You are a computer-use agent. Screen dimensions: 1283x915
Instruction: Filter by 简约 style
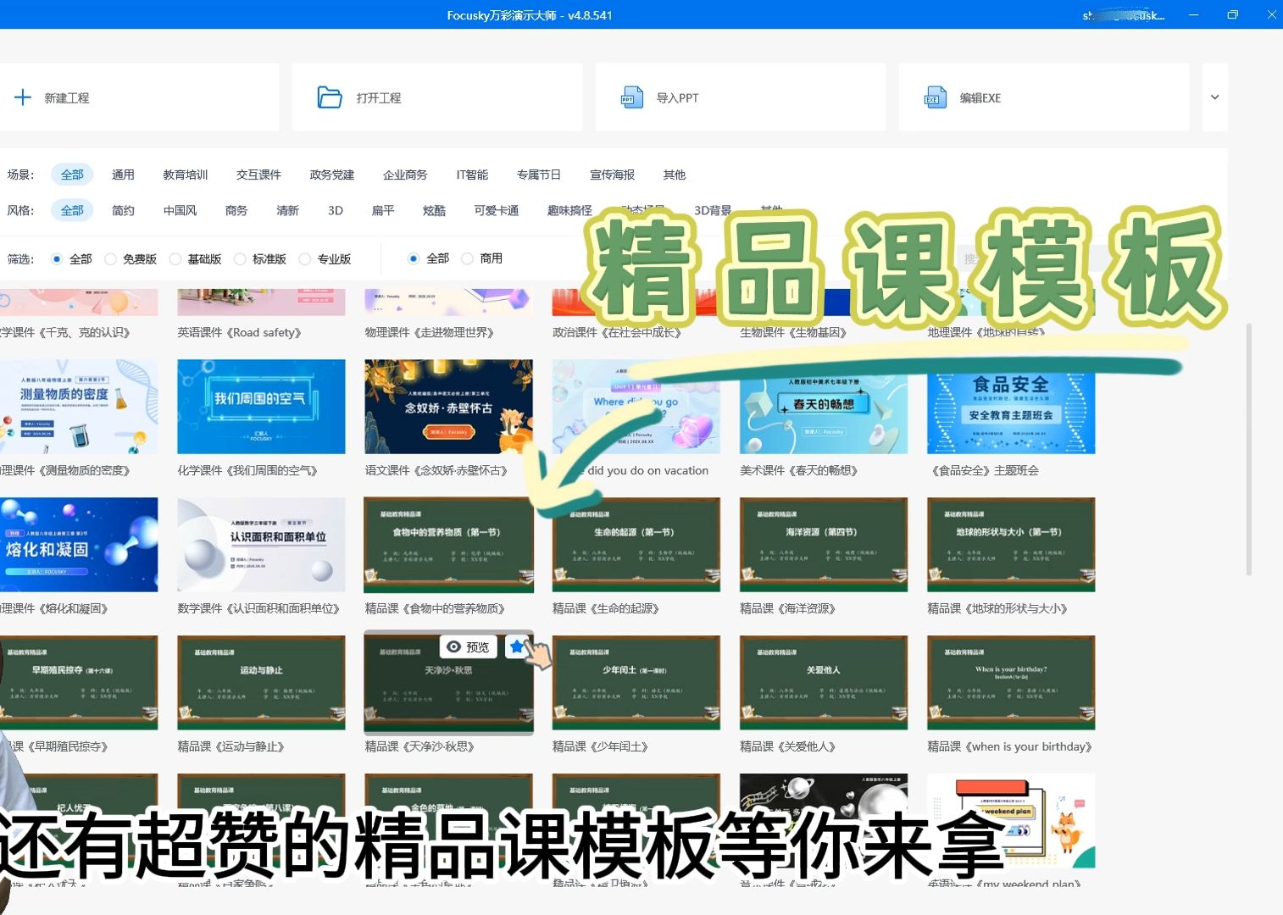123,210
